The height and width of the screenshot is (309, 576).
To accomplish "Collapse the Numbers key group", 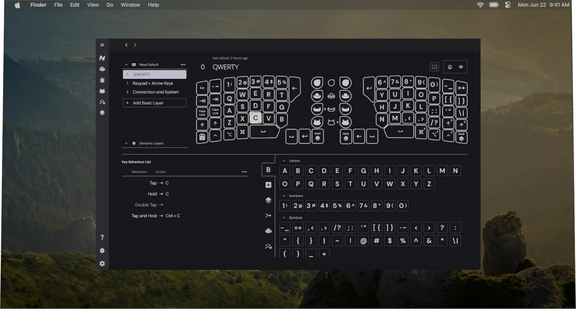I will click(x=284, y=196).
